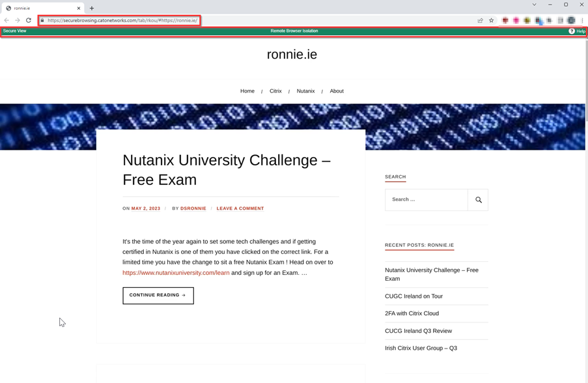Open recent post Irish Citrix User Group – Q3
Screen dimensions: 588x383
pos(421,348)
